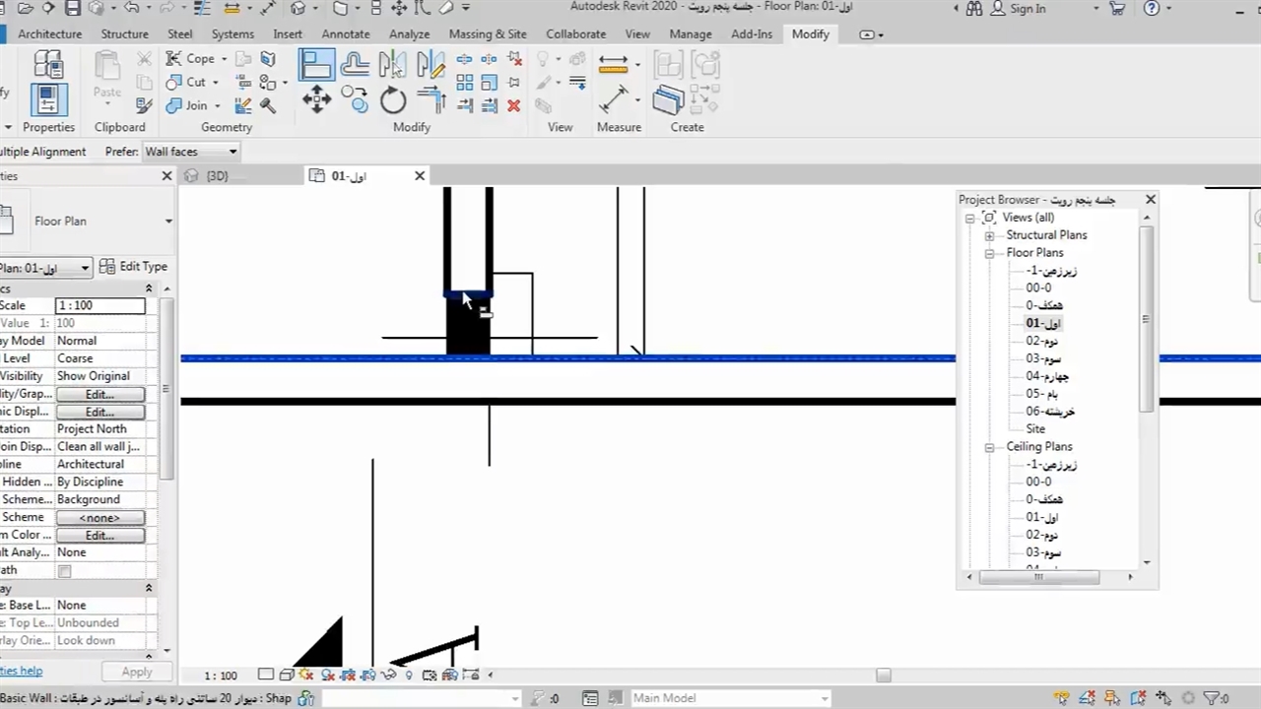The image size is (1261, 709).
Task: Click the Edit Type button
Action: coord(134,267)
